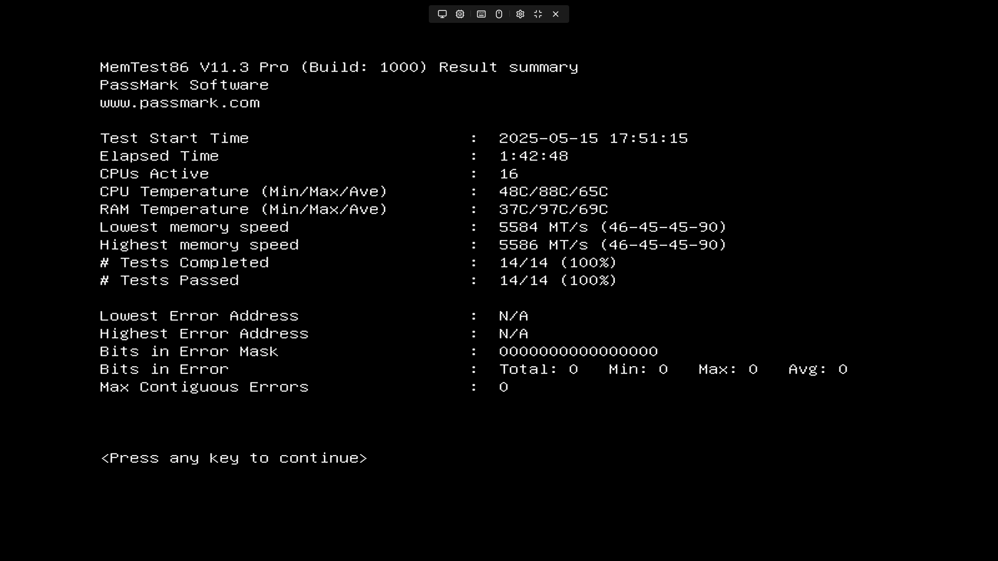Click the PassMark Software text line
This screenshot has height=561, width=998.
184,85
